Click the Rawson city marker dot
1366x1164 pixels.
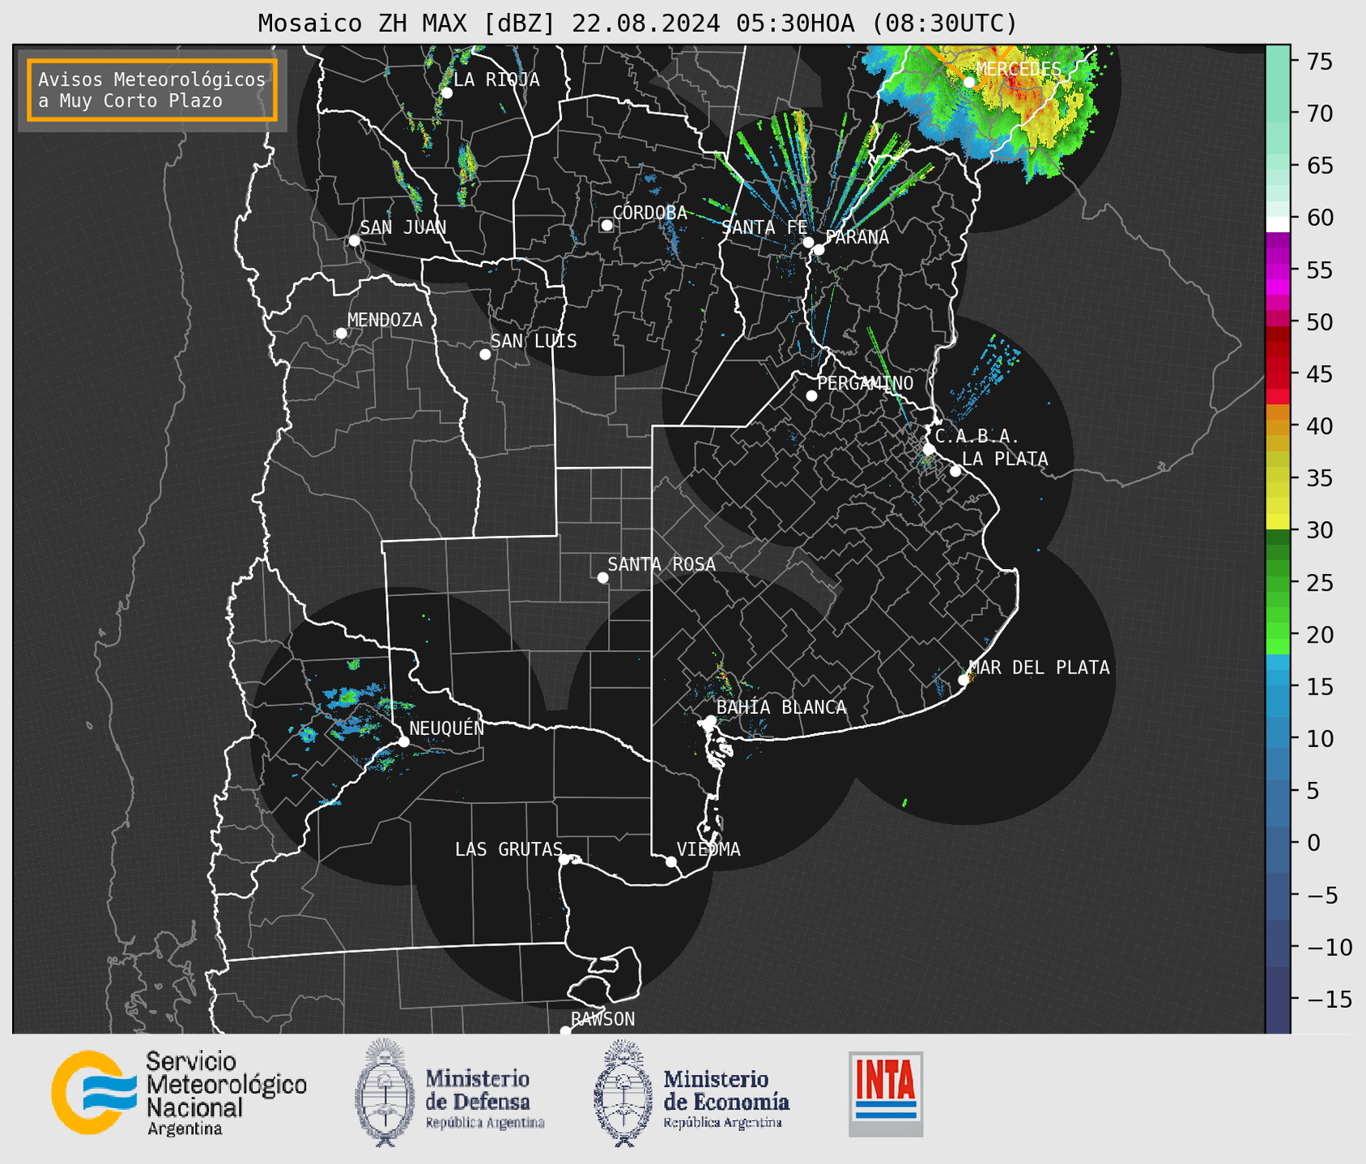click(565, 1031)
